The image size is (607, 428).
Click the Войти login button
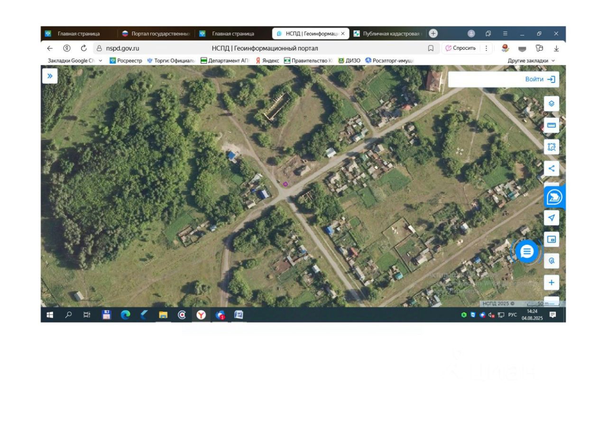[x=540, y=80]
